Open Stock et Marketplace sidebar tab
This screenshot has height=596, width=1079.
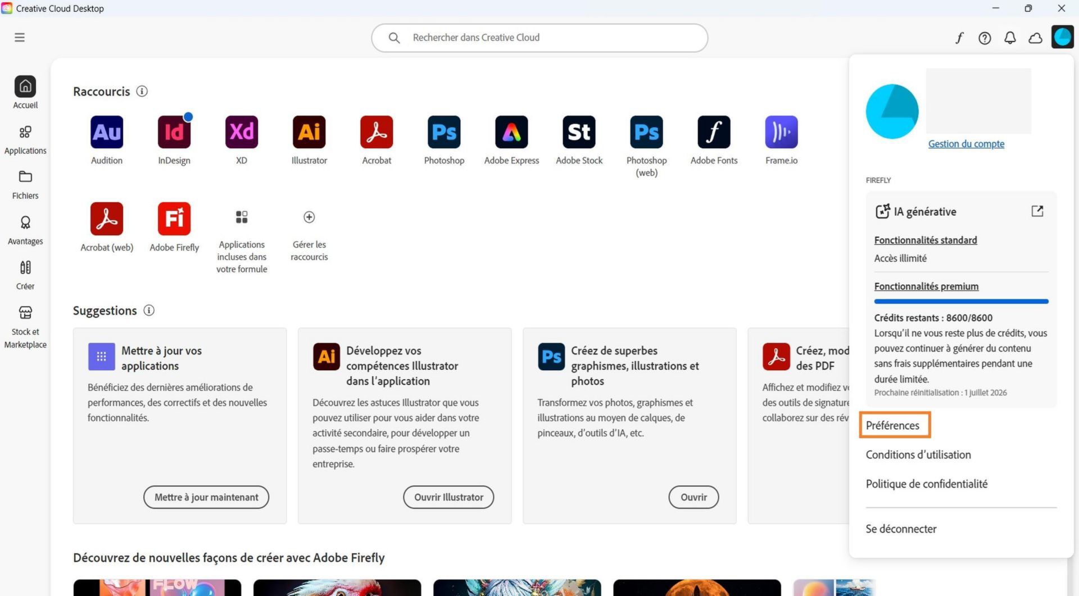[x=25, y=327]
